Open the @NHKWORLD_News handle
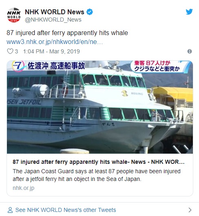 click(53, 20)
